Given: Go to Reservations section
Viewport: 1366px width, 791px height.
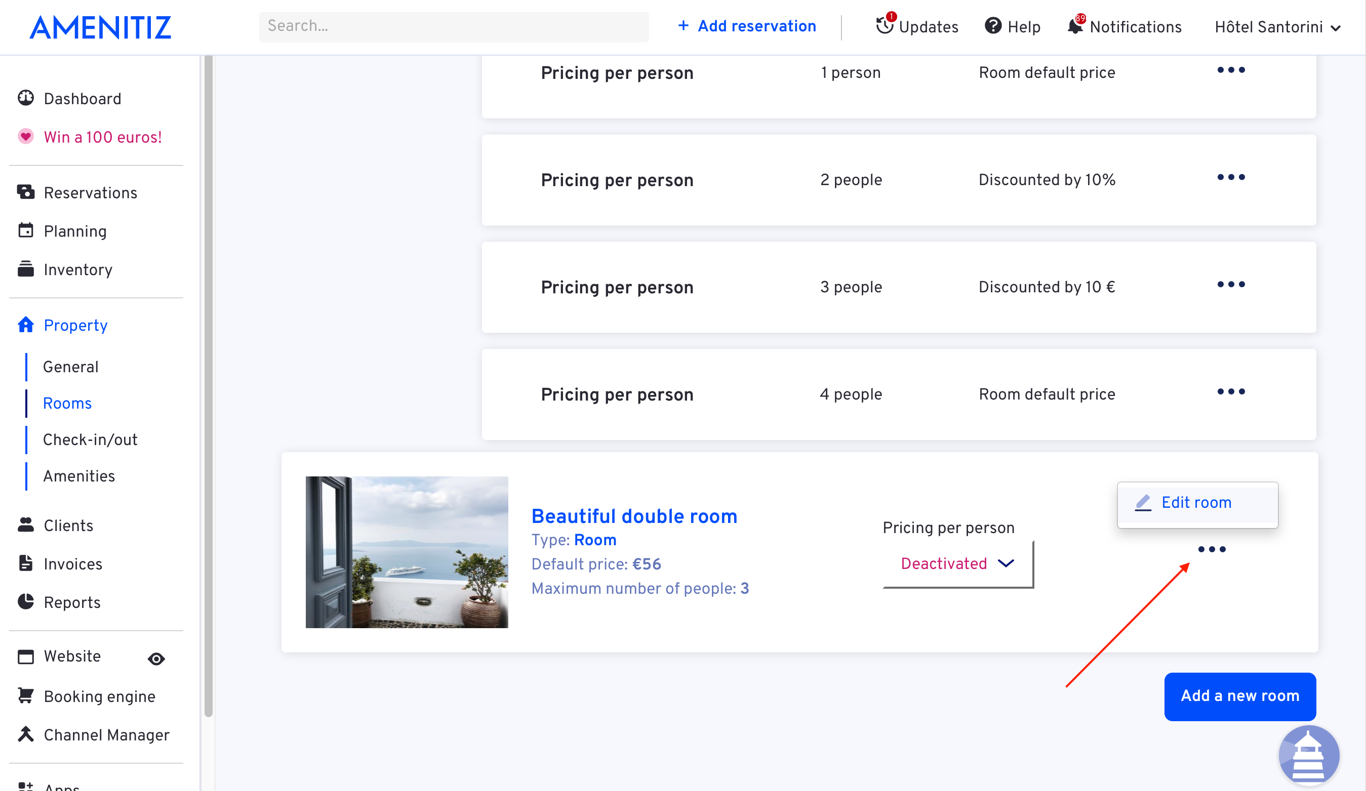Looking at the screenshot, I should click(x=91, y=193).
